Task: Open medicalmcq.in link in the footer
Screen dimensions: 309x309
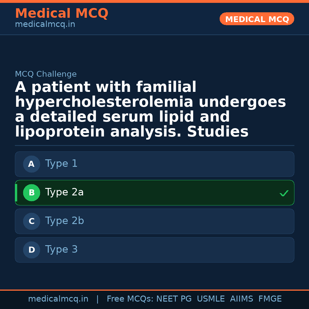Action: [58, 299]
